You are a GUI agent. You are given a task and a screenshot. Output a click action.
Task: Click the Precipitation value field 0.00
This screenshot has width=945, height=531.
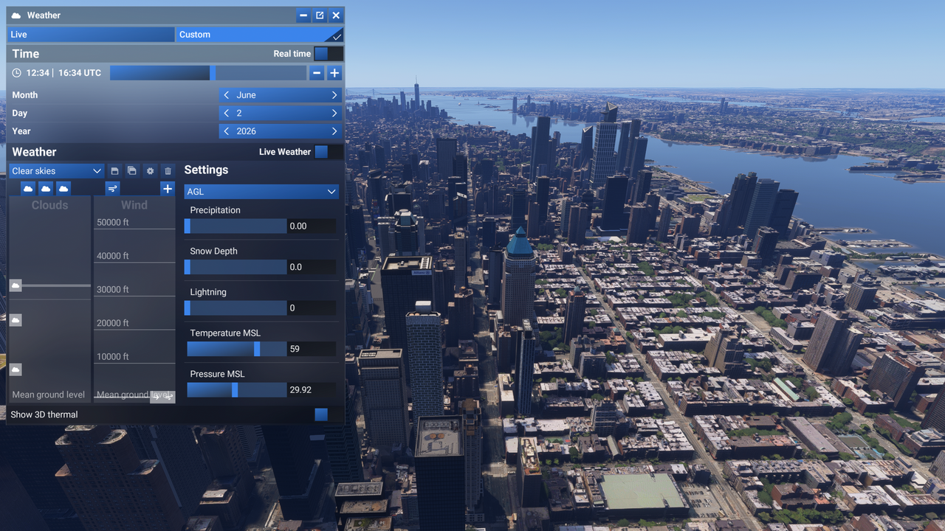point(312,226)
